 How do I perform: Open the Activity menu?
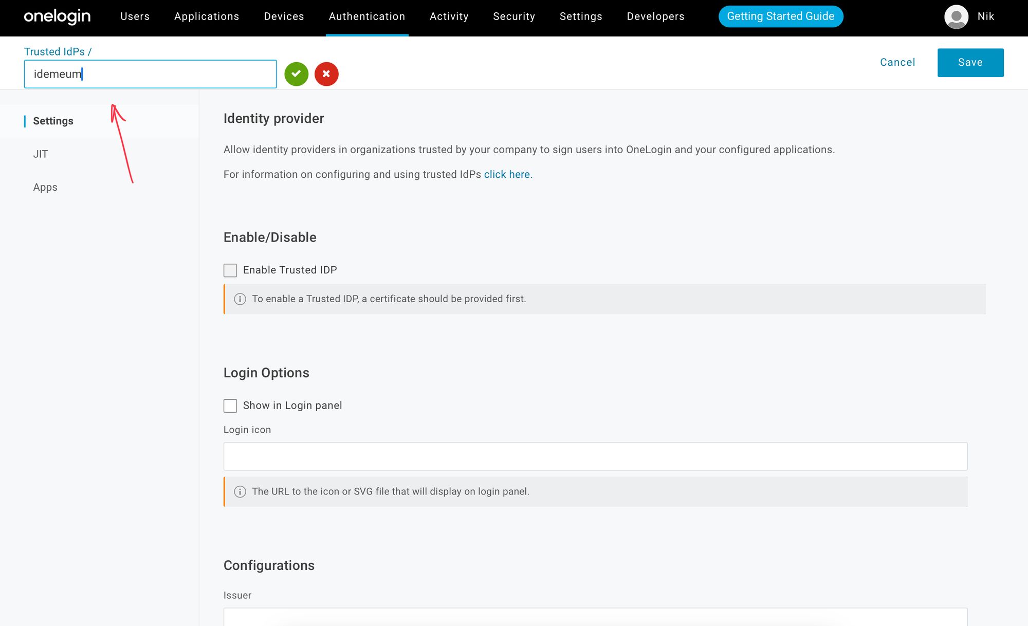tap(449, 16)
